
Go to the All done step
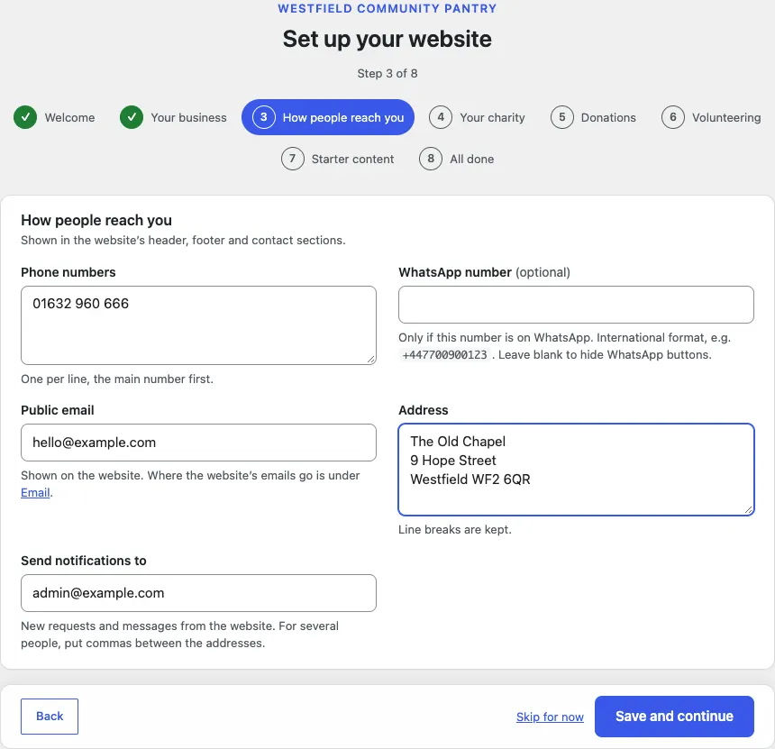coord(457,159)
